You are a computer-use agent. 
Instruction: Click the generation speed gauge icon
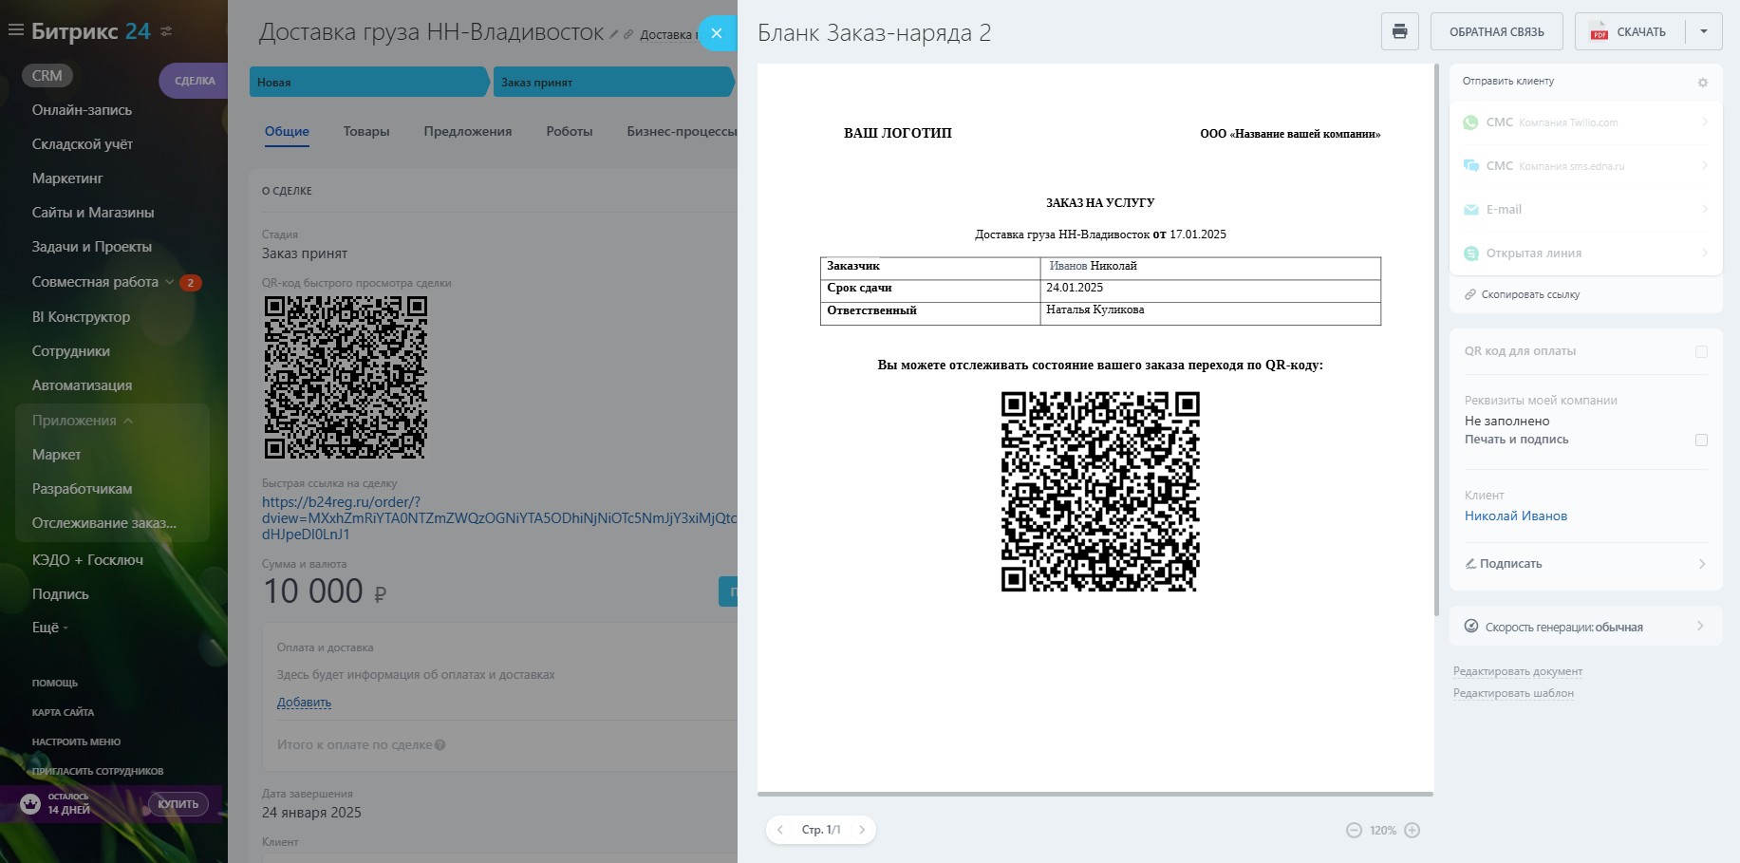pyautogui.click(x=1471, y=627)
